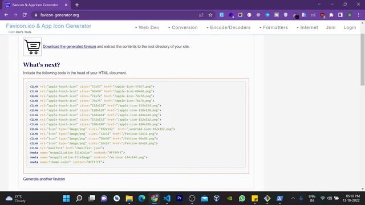Screen dimensions: 365x205
Task: Open the Windows Start menu
Action: (x=66, y=198)
